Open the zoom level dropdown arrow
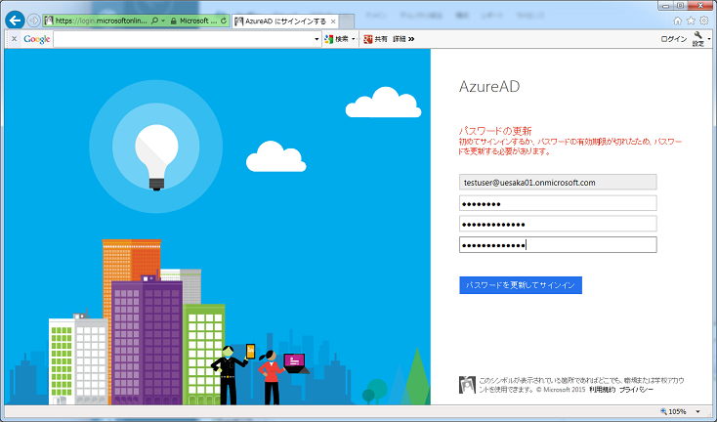 (697, 412)
